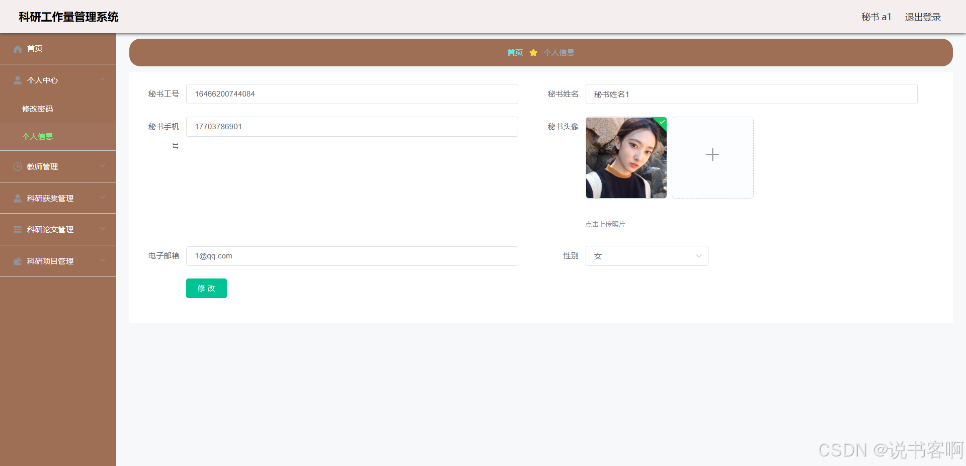Select 个人信息 sidebar item
This screenshot has width=966, height=466.
point(38,137)
